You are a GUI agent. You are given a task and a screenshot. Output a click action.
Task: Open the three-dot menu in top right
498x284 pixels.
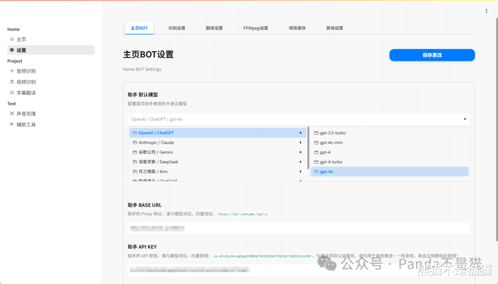(x=486, y=11)
